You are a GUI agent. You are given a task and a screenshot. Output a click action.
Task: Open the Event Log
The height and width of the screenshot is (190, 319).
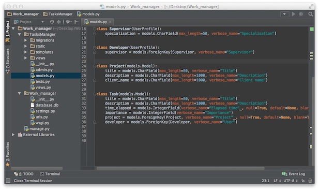click(x=293, y=174)
